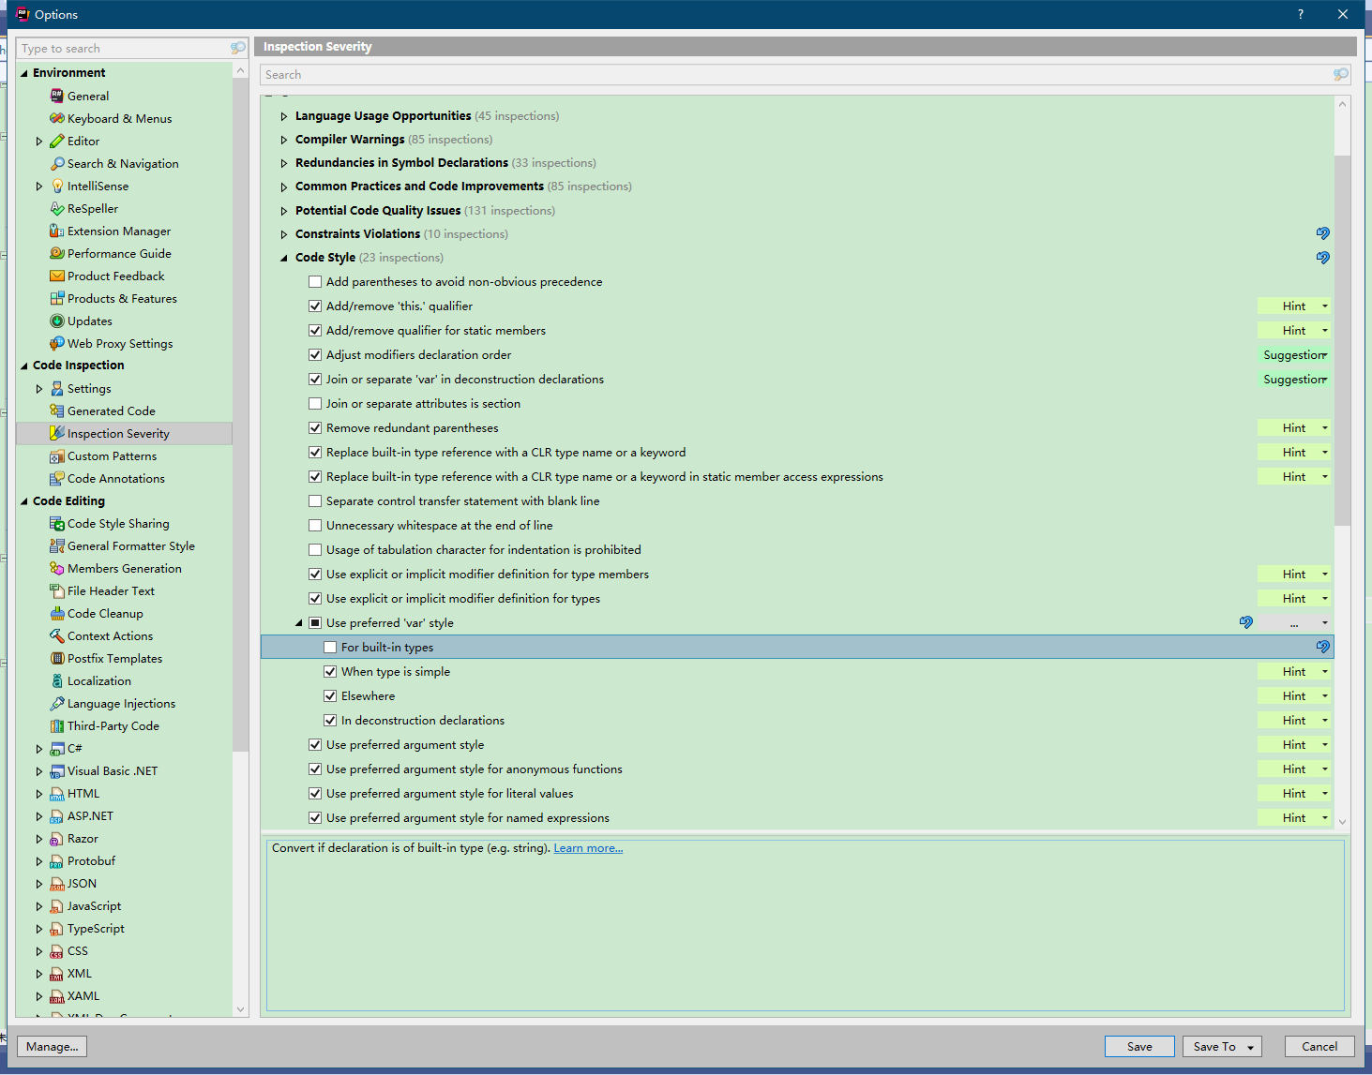Open Localization page

coord(99,680)
